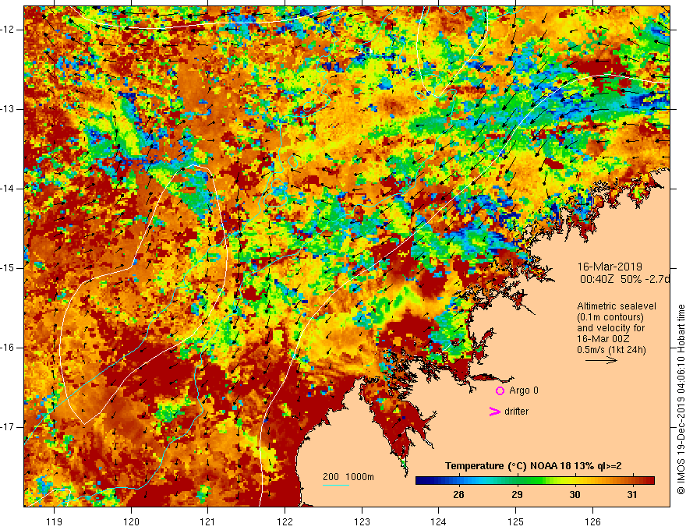The image size is (686, 530).
Task: Click the 'Altimetric sealevel' legend text
Action: [617, 306]
